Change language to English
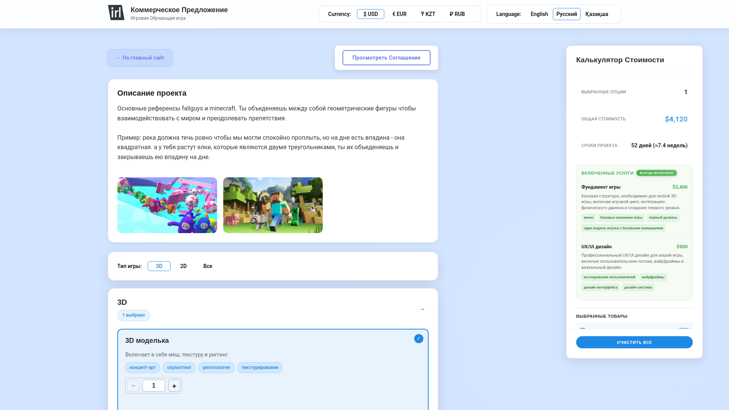 coord(539,14)
